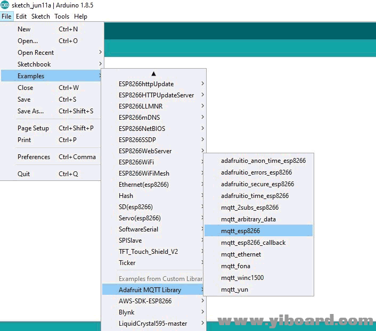Choose Close from the File menu
The height and width of the screenshot is (331, 376).
coord(51,88)
